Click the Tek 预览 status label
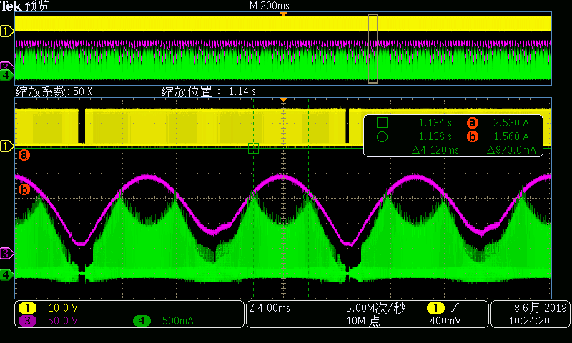Image resolution: width=572 pixels, height=343 pixels. click(x=25, y=6)
